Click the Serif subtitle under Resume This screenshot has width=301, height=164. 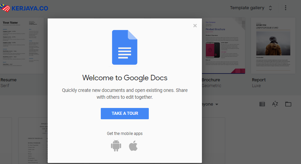(x=5, y=86)
